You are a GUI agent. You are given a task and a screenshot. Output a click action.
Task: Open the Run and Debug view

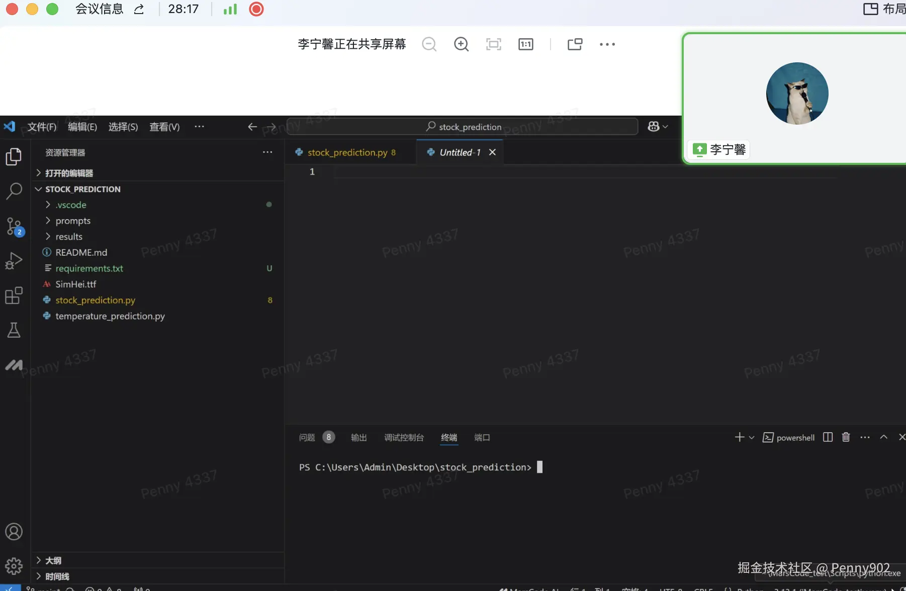click(x=14, y=261)
